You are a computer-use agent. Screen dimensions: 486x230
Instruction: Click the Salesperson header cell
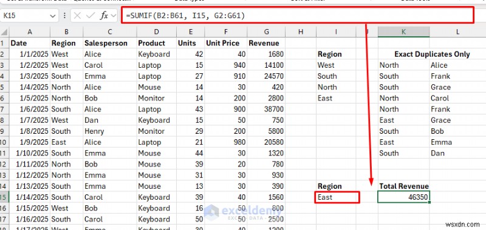coord(110,43)
